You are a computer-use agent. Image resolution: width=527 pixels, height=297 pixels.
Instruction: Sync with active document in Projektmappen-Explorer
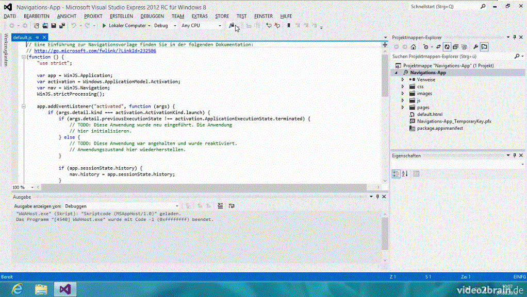[438, 47]
